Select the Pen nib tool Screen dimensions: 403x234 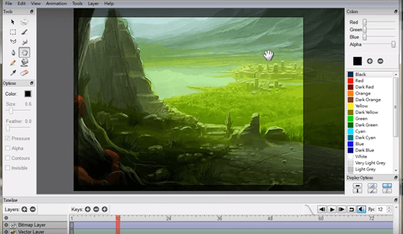[13, 53]
